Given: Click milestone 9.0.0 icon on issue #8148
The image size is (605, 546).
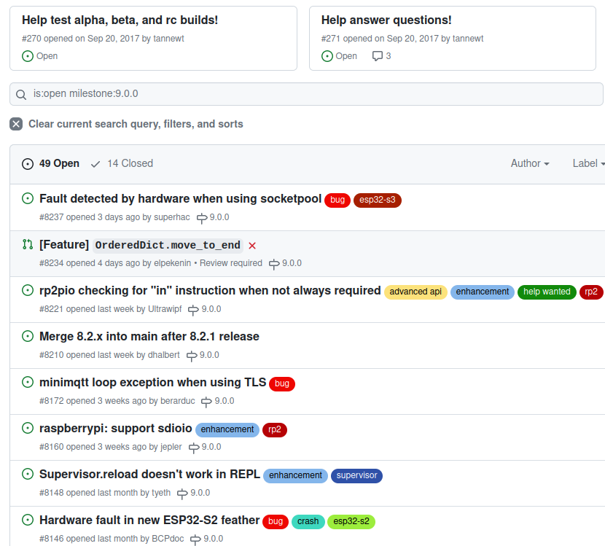Looking at the screenshot, I should (x=182, y=494).
